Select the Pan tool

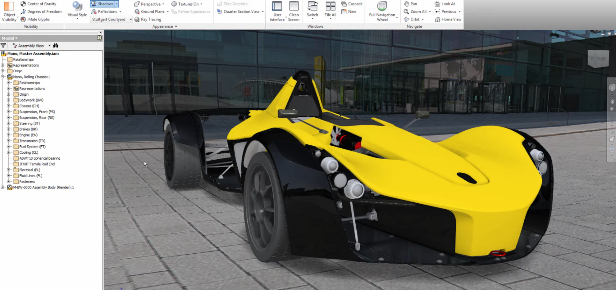tap(411, 4)
